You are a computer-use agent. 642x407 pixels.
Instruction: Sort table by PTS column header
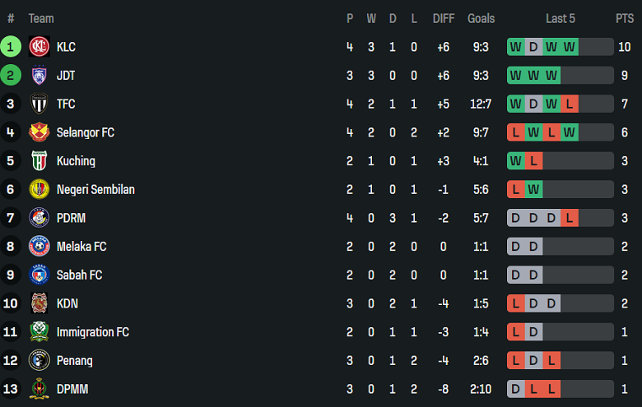625,18
